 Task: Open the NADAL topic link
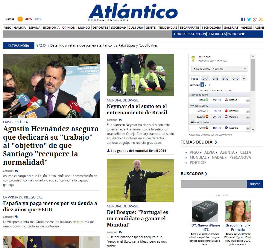[218, 158]
